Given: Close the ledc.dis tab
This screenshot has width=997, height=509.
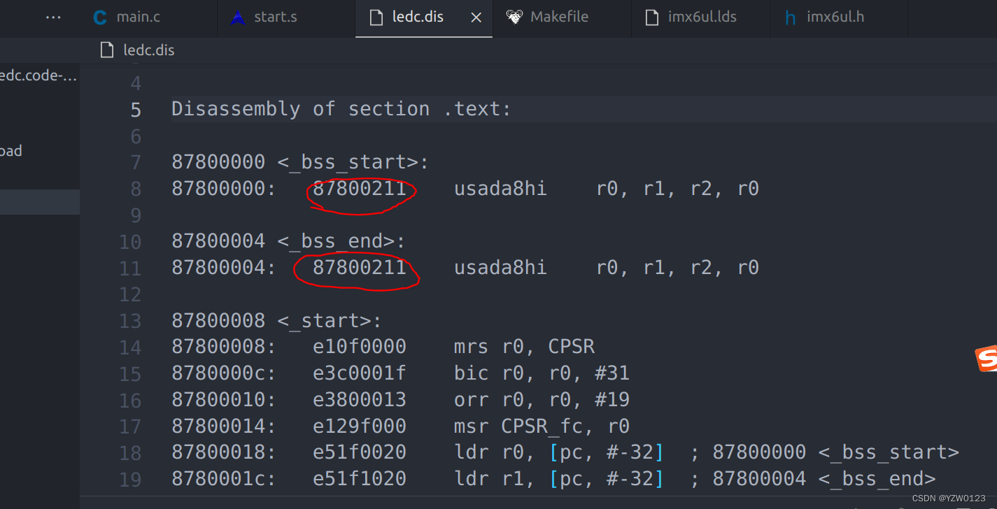Looking at the screenshot, I should pyautogui.click(x=476, y=17).
